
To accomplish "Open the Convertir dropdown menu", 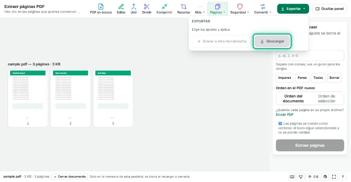I will point(262,9).
